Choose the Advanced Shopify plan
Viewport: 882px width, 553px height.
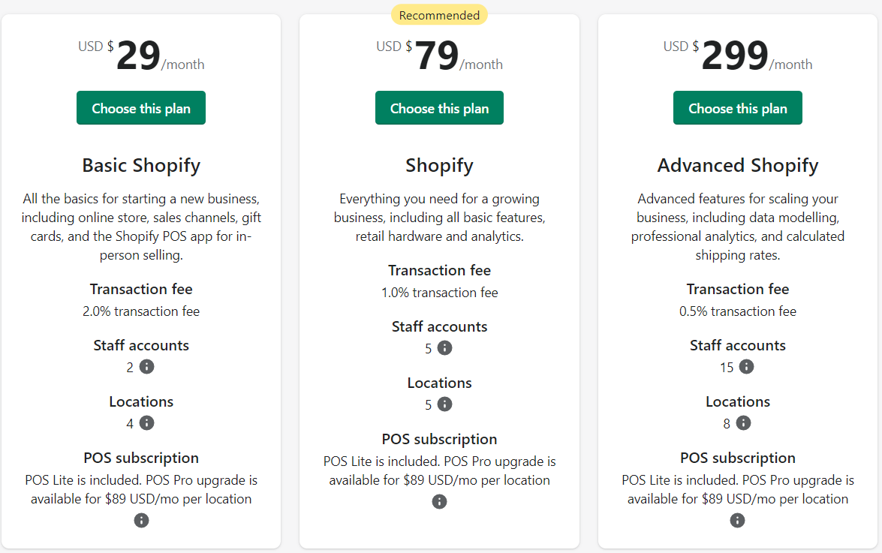(737, 107)
